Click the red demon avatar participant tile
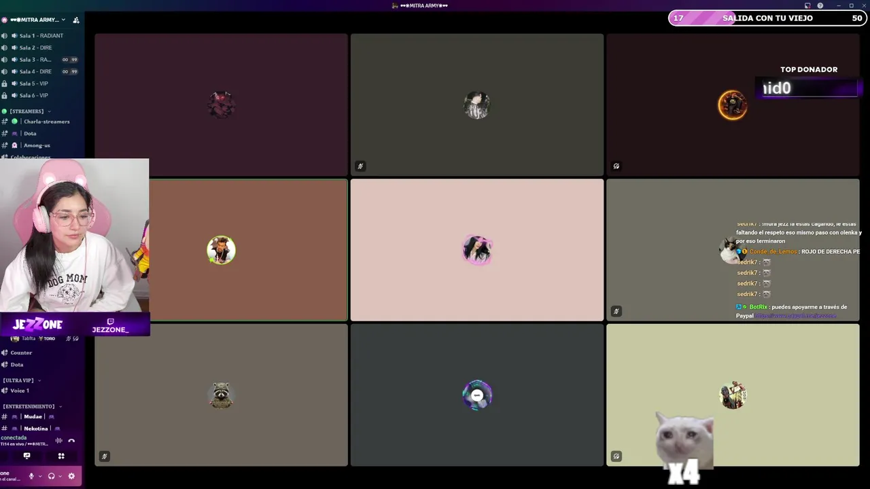 tap(221, 105)
